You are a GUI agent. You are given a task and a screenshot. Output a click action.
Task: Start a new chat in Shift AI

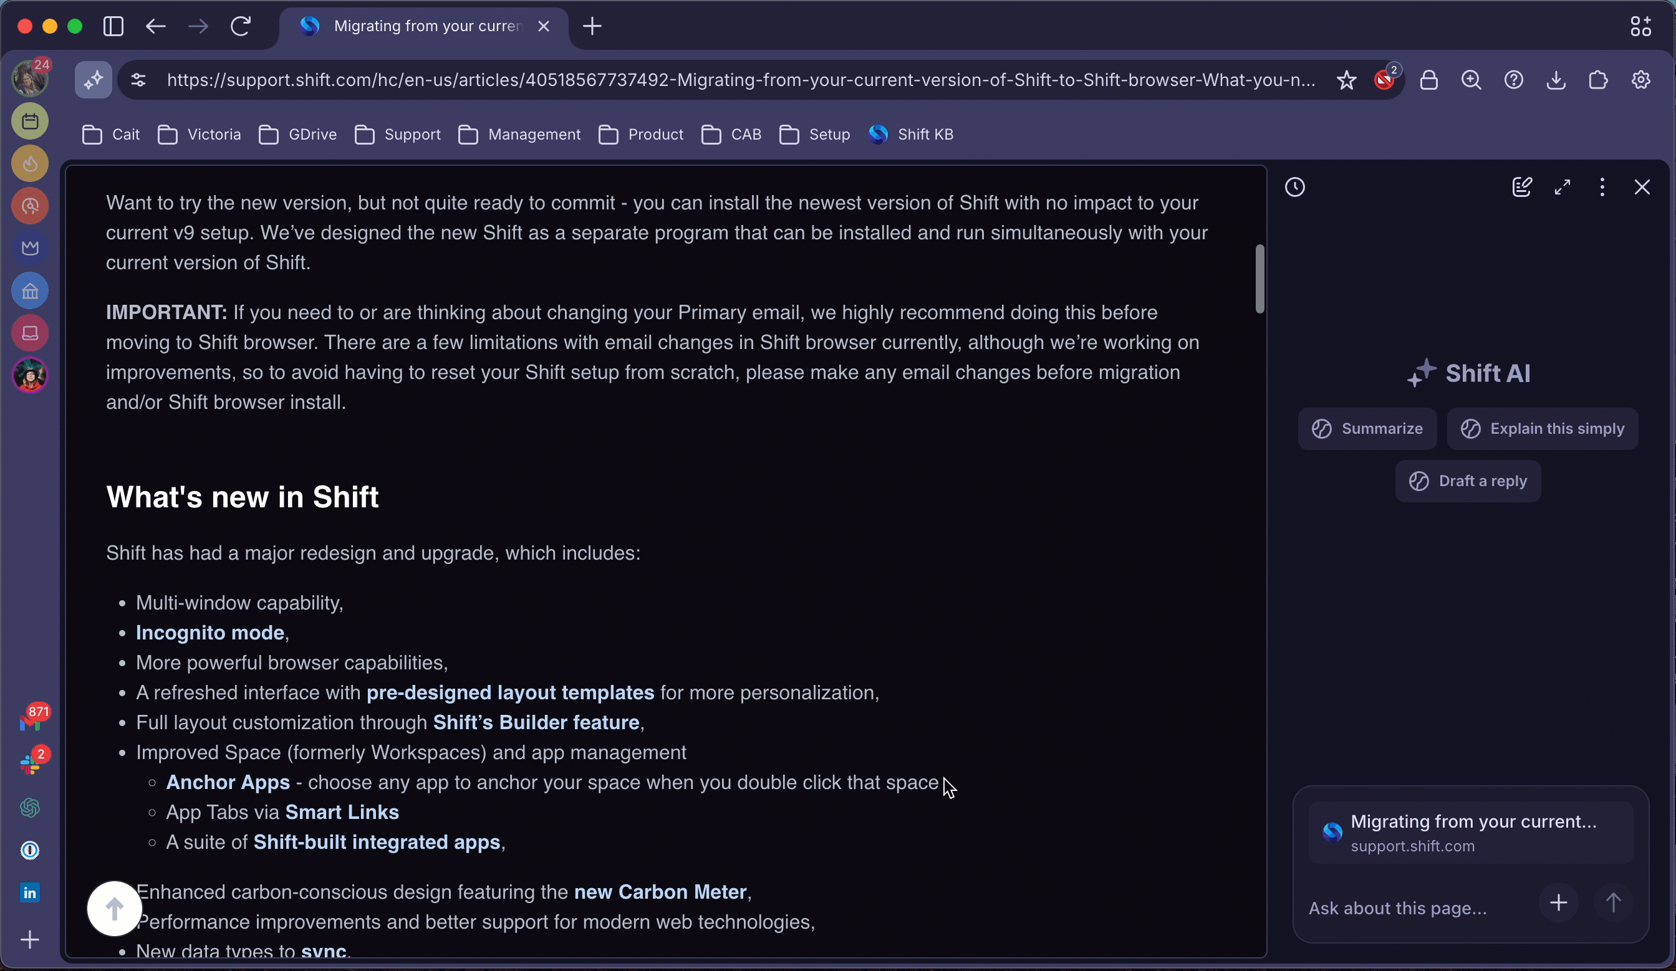point(1522,188)
